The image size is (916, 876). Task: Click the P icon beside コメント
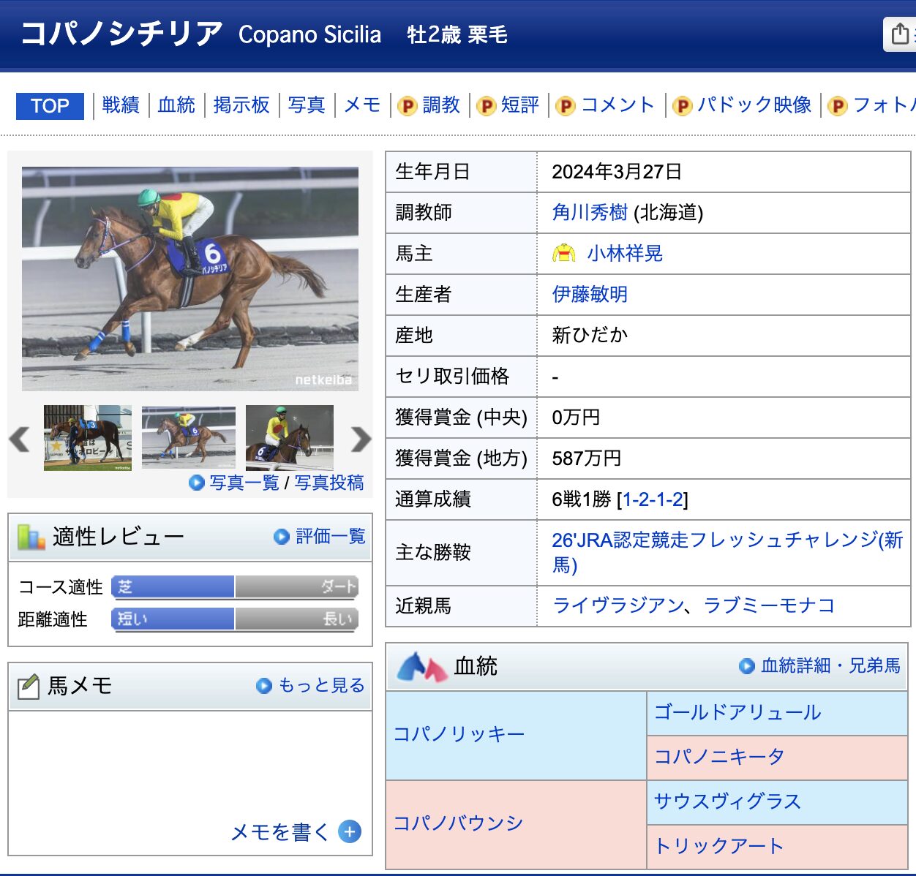click(566, 107)
